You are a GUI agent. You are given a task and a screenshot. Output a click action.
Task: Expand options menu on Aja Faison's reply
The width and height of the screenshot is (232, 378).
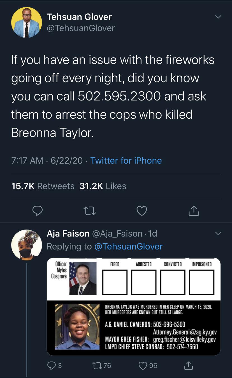[218, 233]
